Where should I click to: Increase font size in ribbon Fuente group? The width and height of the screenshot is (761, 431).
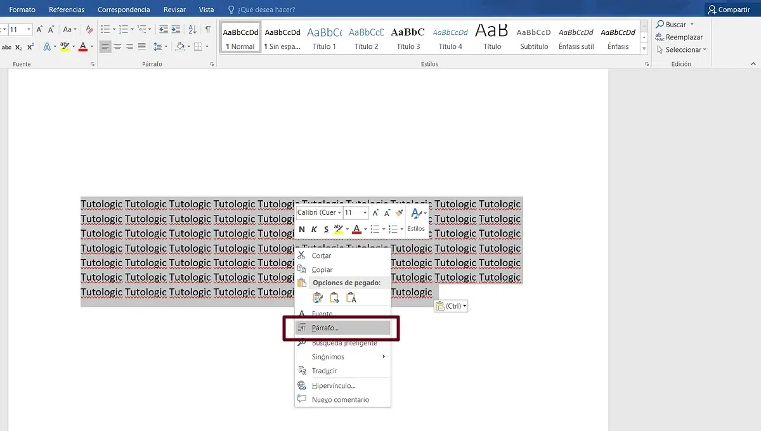[x=39, y=30]
